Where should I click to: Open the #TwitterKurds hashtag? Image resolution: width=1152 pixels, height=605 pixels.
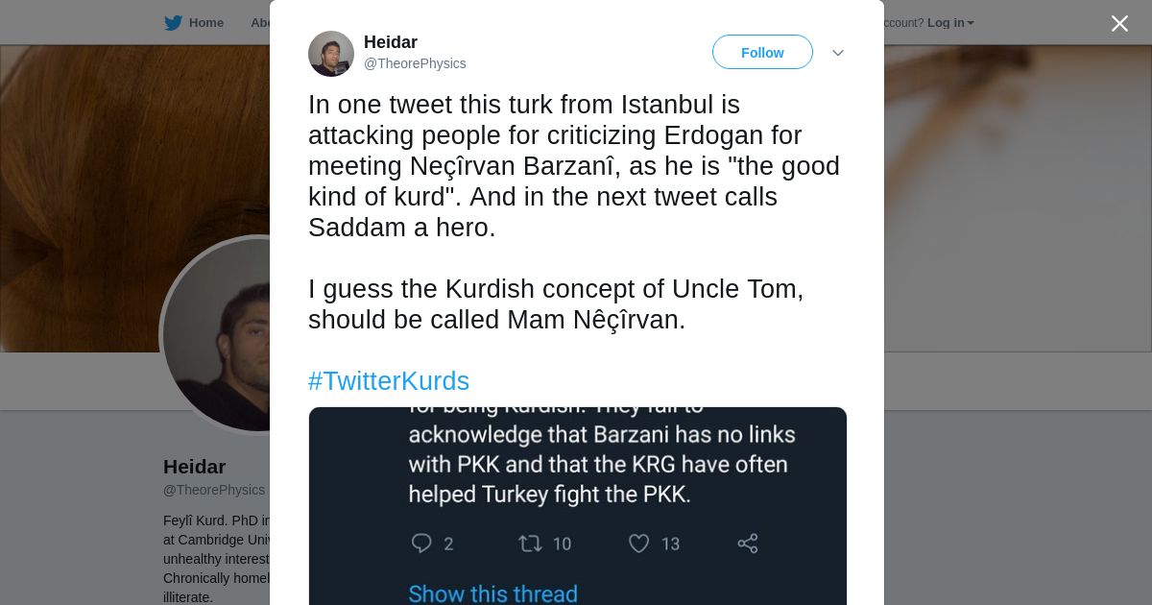point(389,381)
